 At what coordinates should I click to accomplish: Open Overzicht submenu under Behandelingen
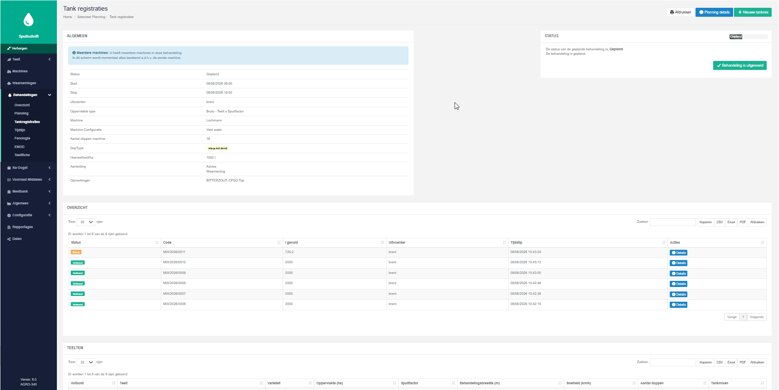(x=22, y=105)
